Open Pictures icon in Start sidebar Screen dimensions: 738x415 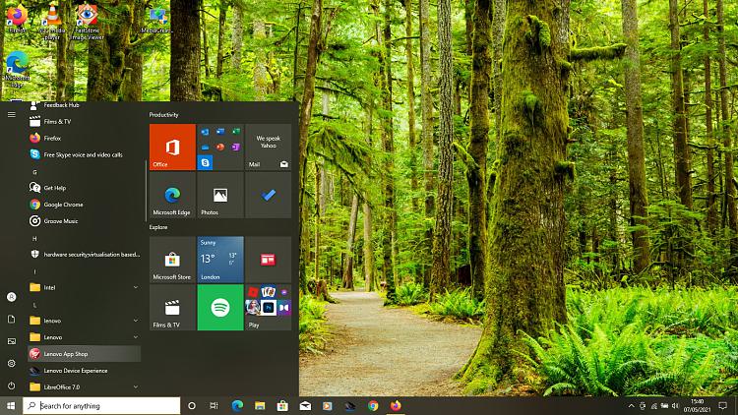(x=11, y=341)
